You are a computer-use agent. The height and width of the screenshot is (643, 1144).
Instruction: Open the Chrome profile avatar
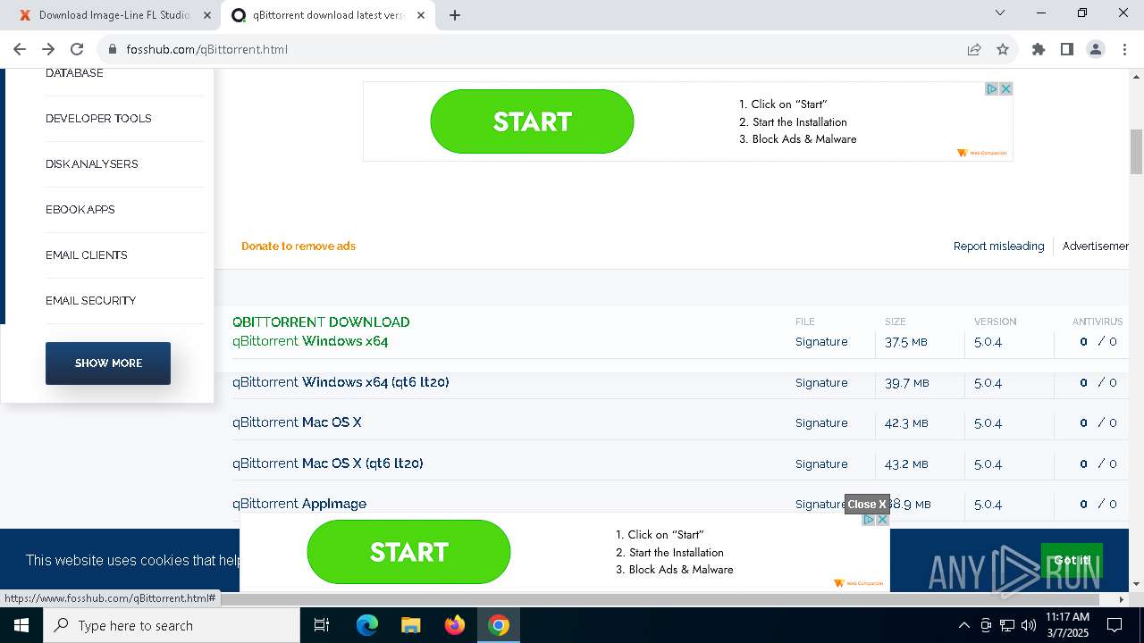point(1096,49)
